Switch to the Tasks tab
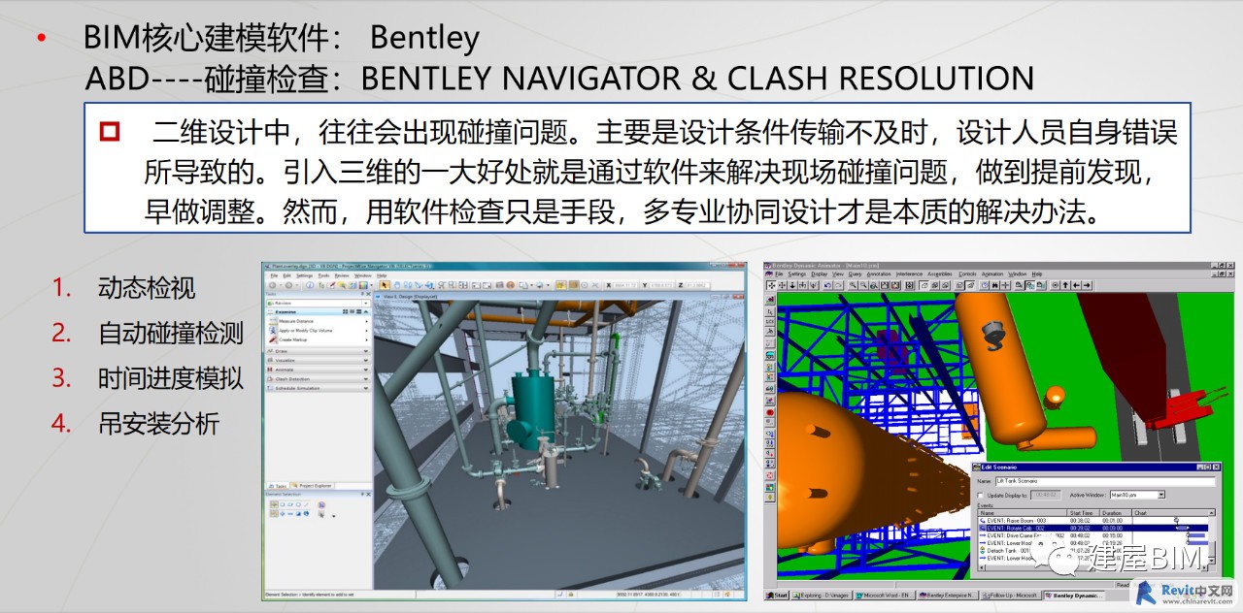This screenshot has height=613, width=1243. (278, 486)
